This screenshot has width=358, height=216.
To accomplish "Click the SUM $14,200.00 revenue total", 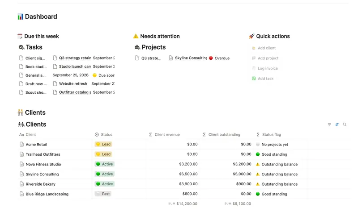I will 183,204.
